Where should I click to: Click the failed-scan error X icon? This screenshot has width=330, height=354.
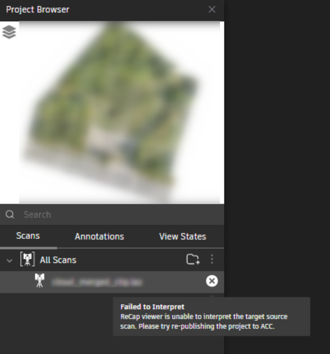click(212, 281)
